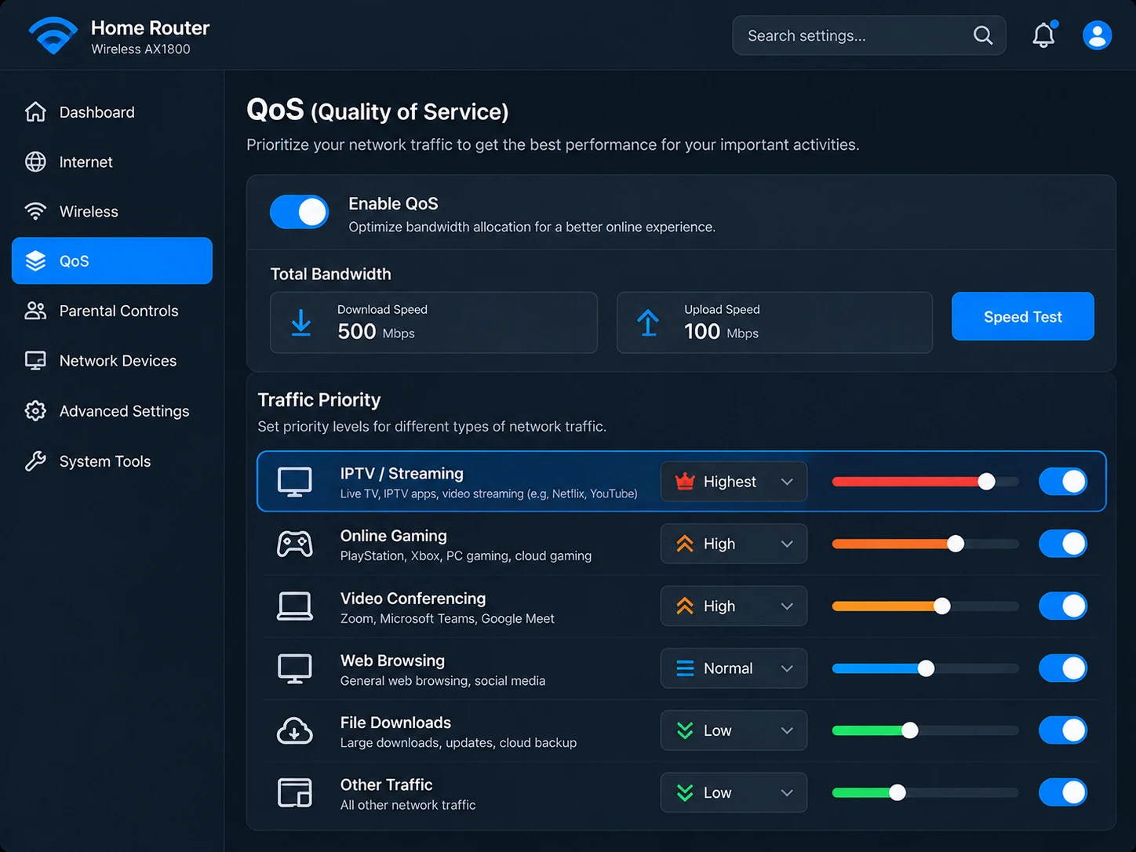Click the Home Router wifi logo
This screenshot has height=852, width=1136.
point(53,35)
